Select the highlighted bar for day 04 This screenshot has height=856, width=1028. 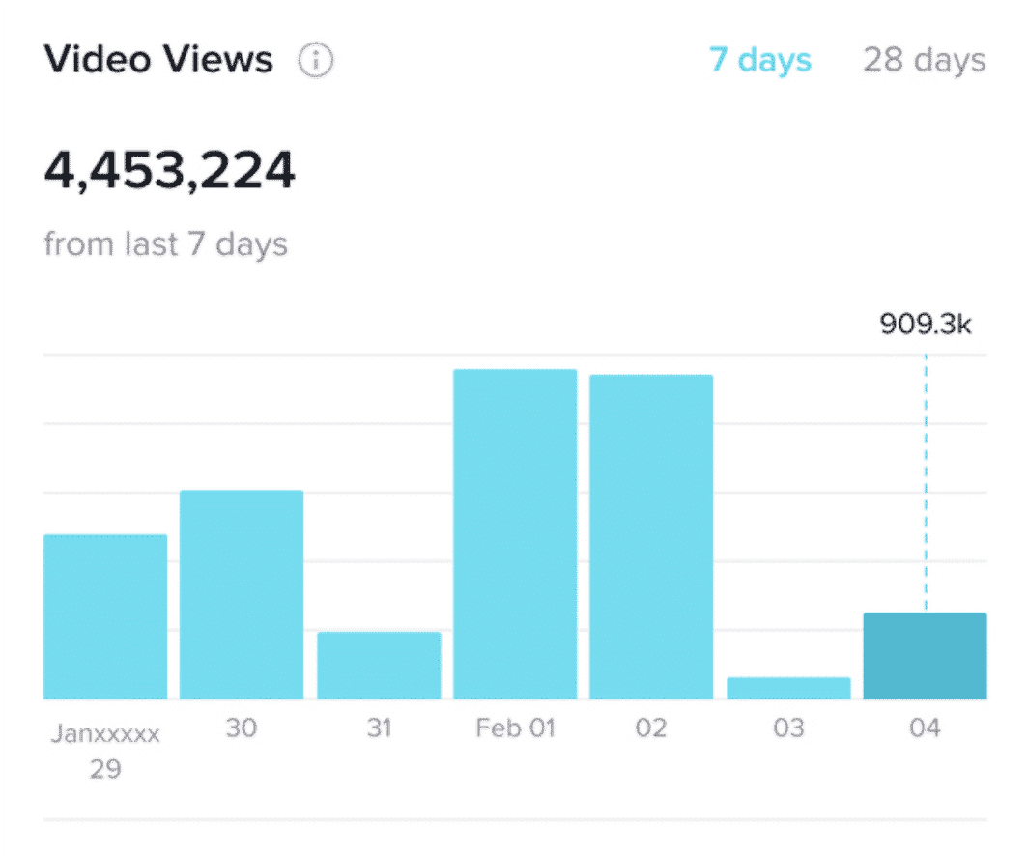(x=925, y=656)
